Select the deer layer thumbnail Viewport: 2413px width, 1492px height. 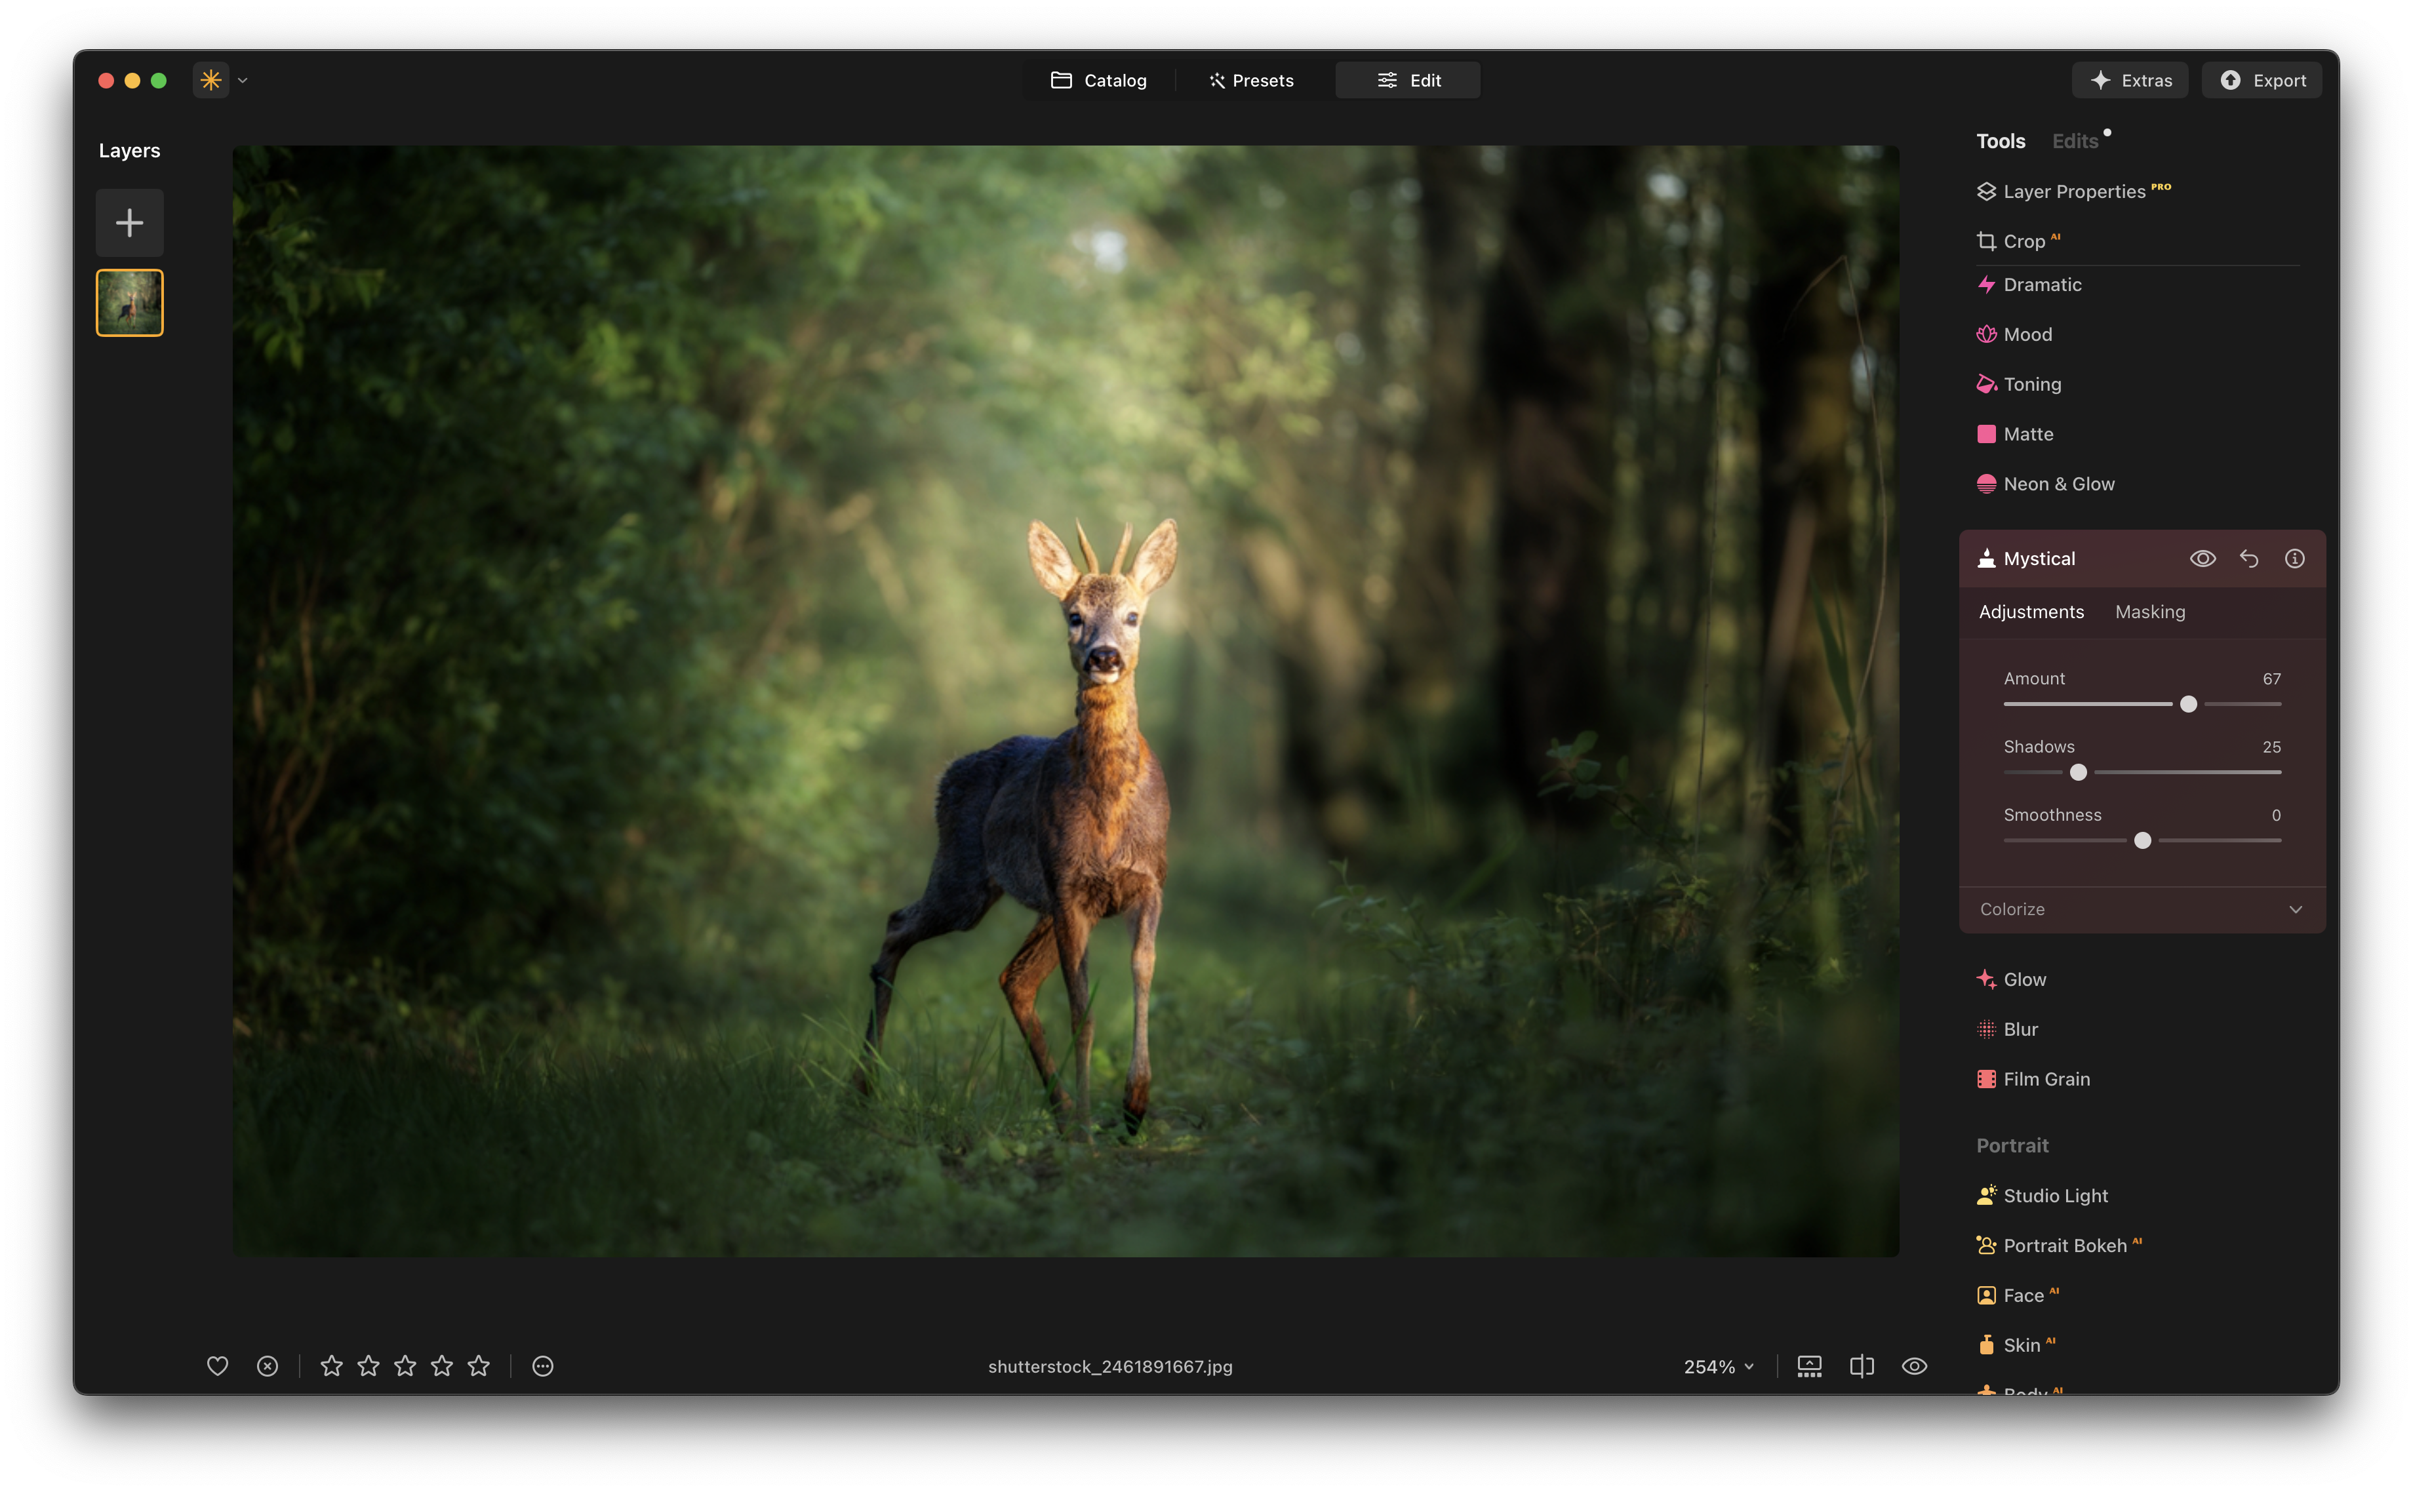point(129,302)
